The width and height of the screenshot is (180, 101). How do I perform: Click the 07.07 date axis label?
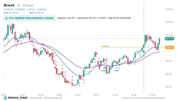coord(78,95)
